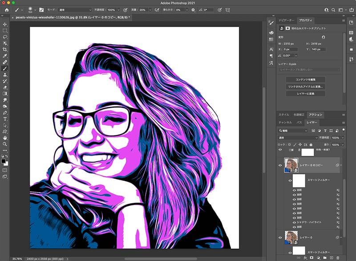Switch to パス tab
This screenshot has height=261, width=356.
coord(299,123)
